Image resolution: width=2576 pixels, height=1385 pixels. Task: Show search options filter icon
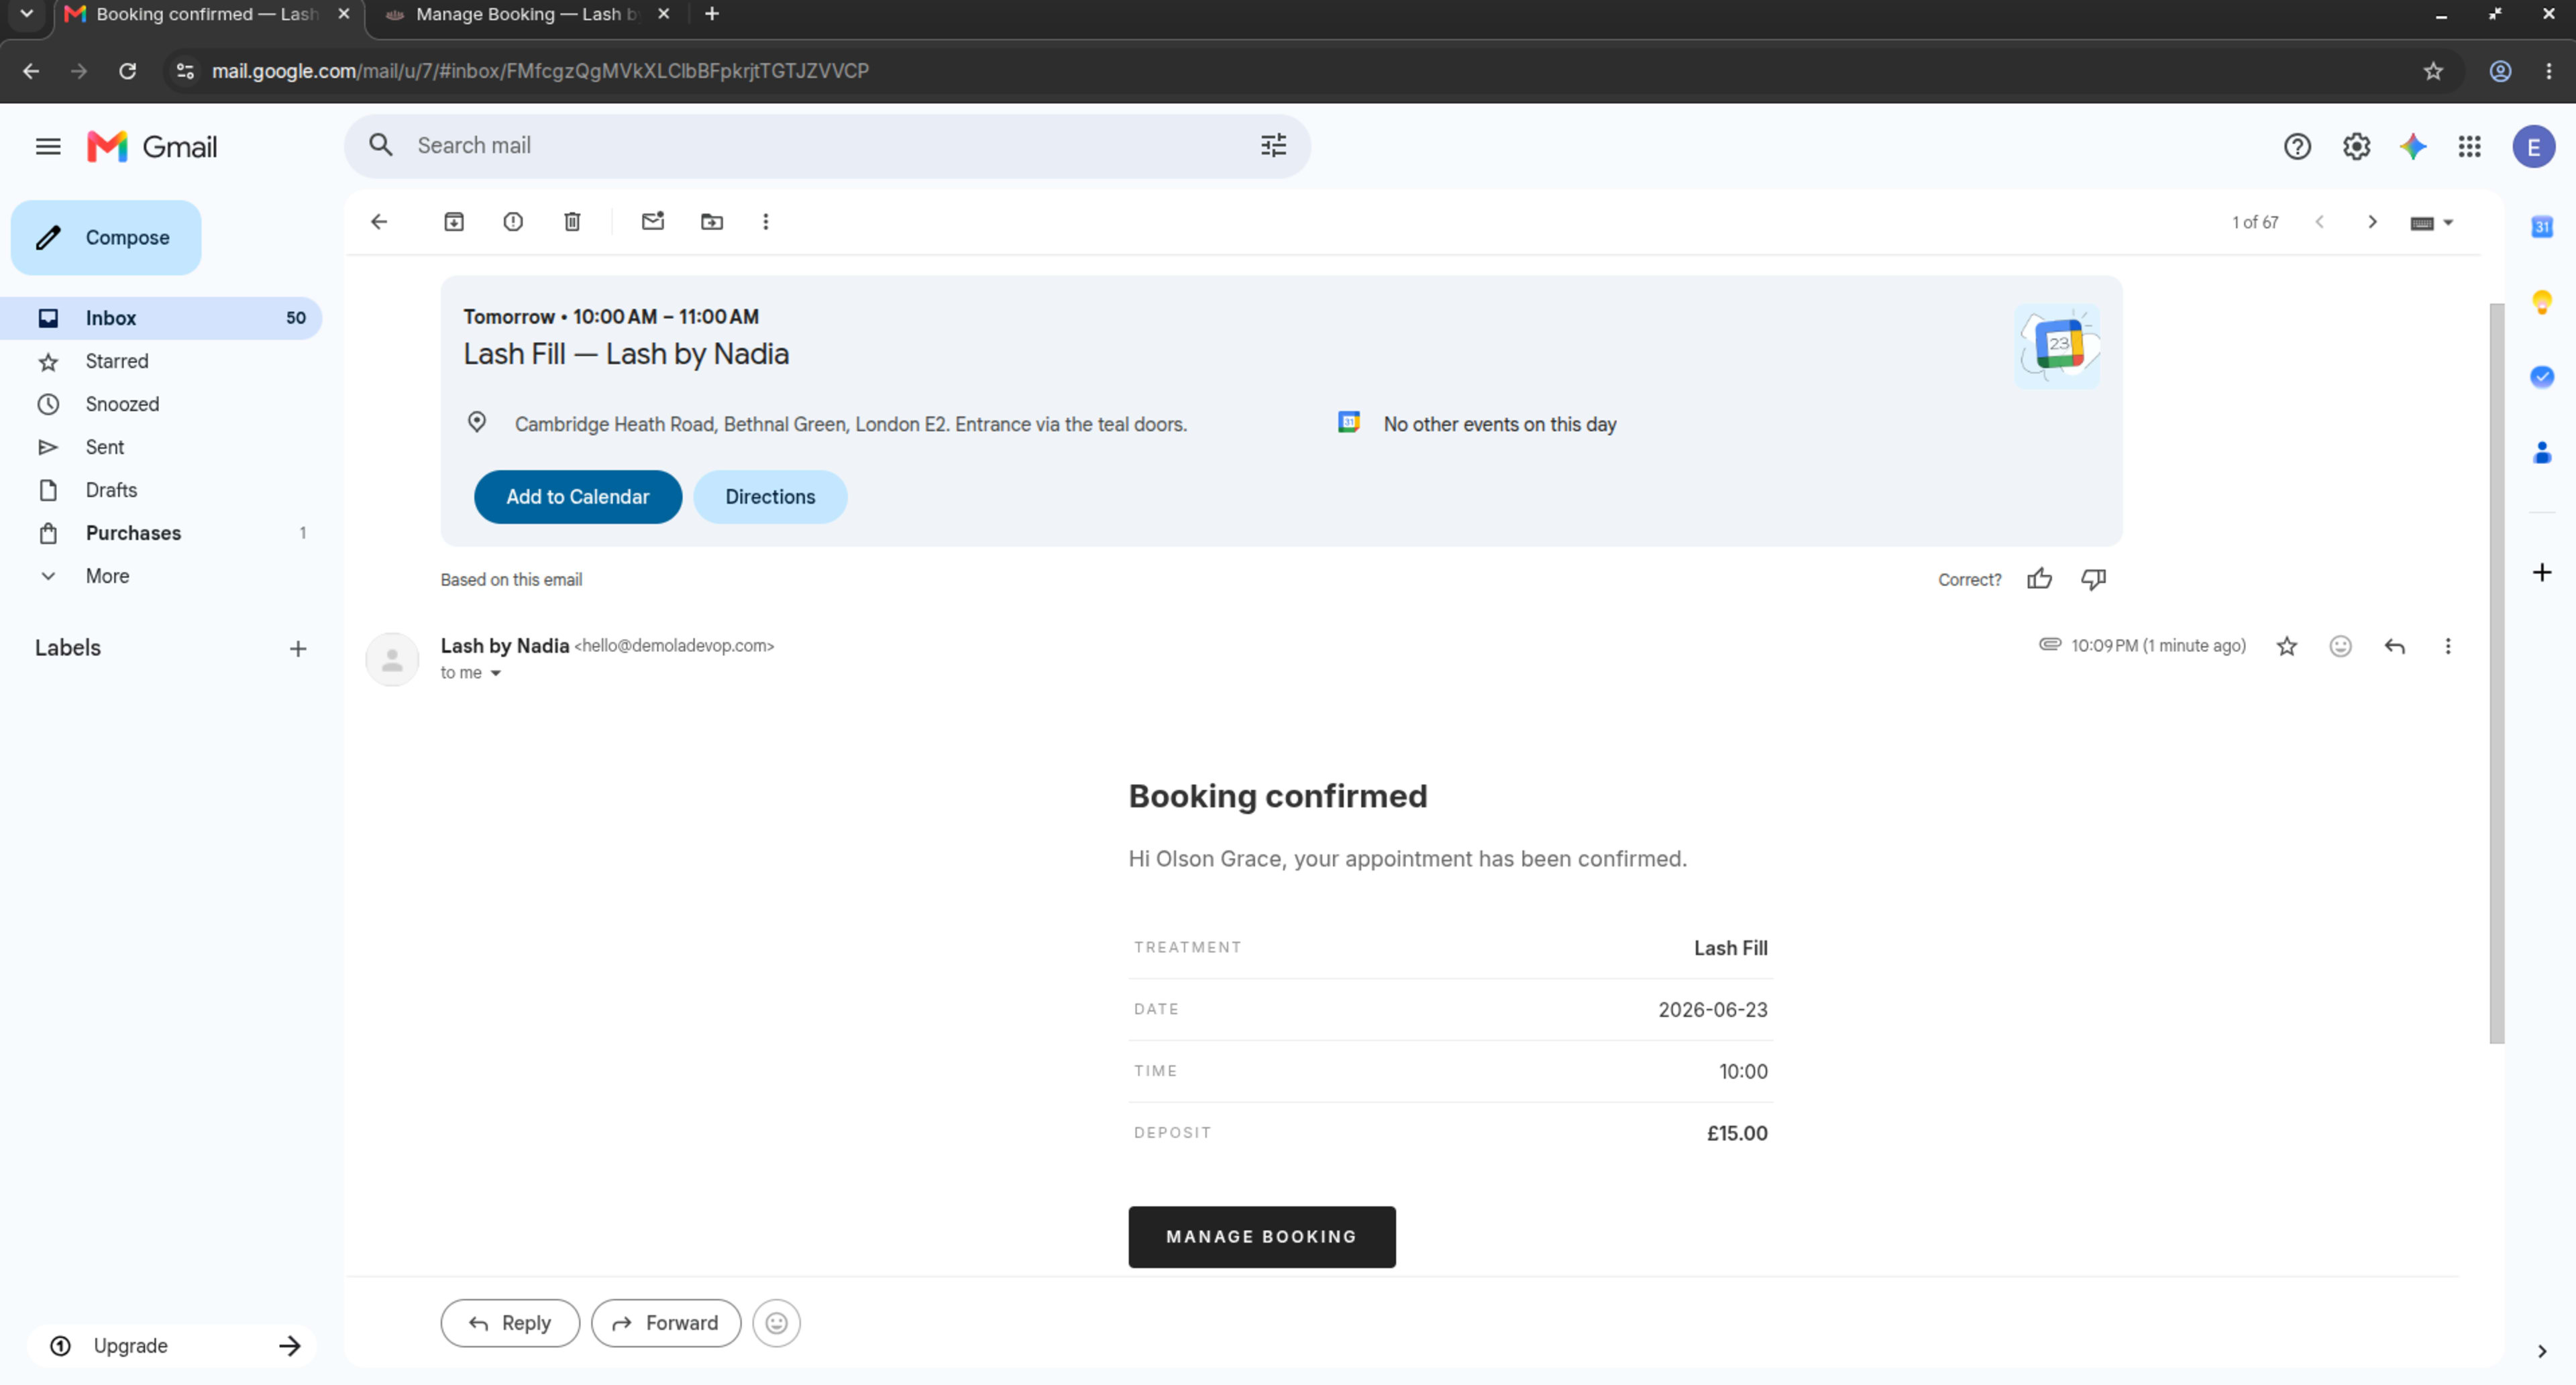tap(1273, 146)
